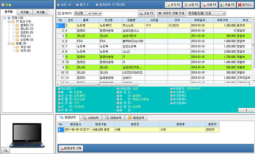Click the 2,000,000 price cell
Viewport: 255px width, 154px height.
225,52
